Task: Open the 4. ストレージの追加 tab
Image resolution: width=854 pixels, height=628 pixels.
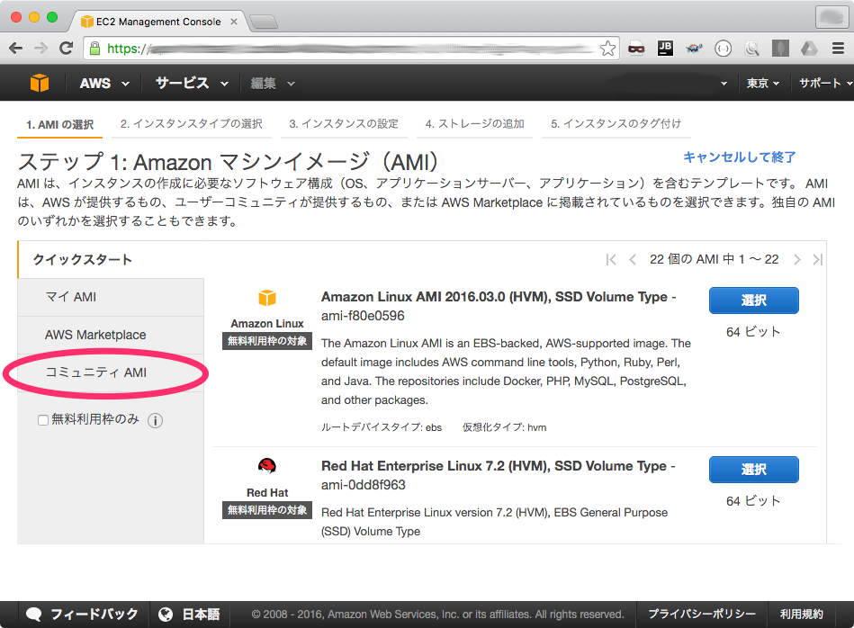Action: pyautogui.click(x=474, y=123)
